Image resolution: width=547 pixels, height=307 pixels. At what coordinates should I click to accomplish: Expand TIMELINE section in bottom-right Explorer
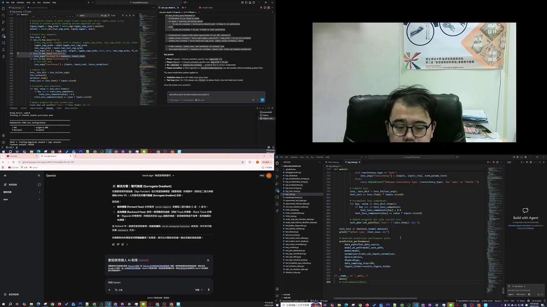[286, 297]
